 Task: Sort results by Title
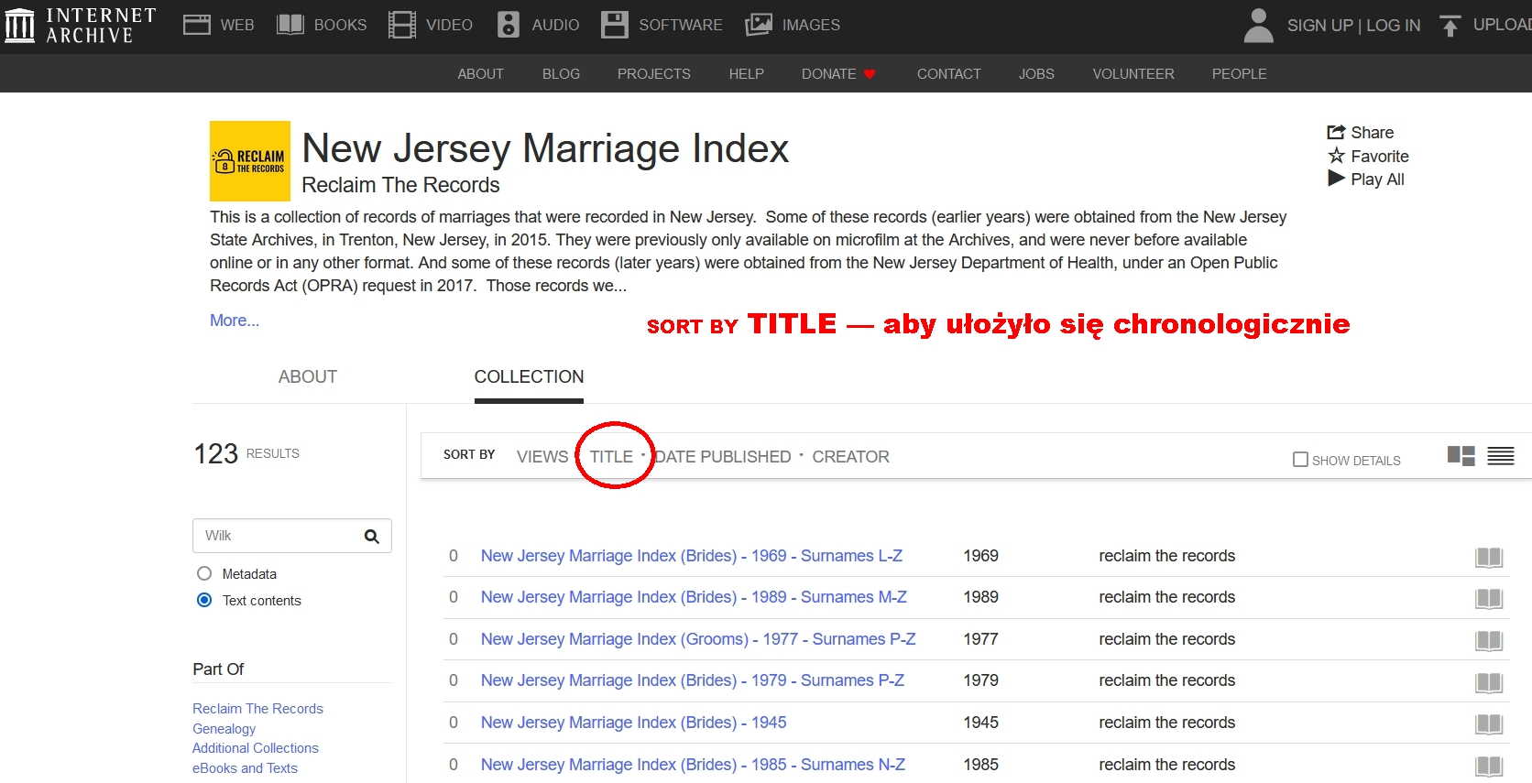(611, 456)
